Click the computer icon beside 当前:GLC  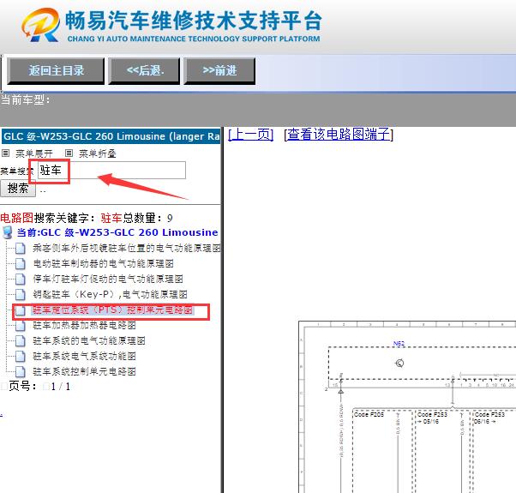[x=7, y=232]
